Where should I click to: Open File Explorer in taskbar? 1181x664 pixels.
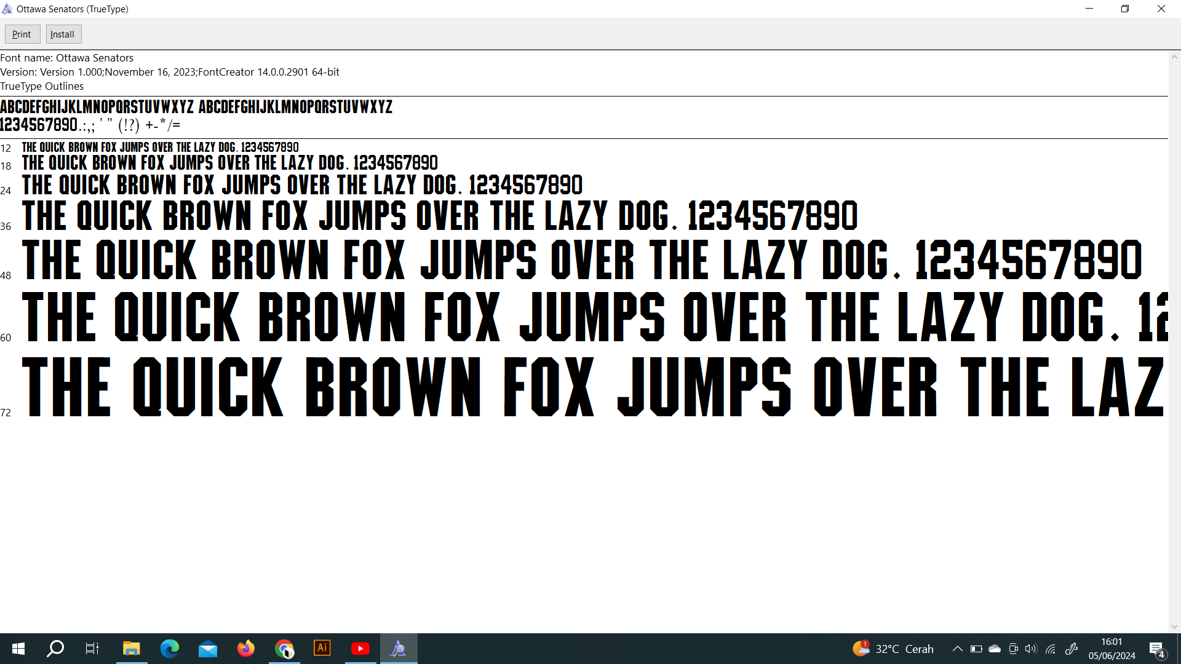(131, 649)
